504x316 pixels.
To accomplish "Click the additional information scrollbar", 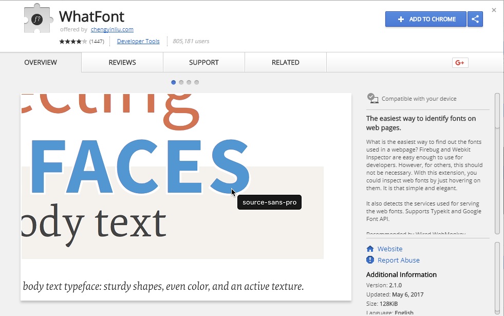I will tap(497, 278).
